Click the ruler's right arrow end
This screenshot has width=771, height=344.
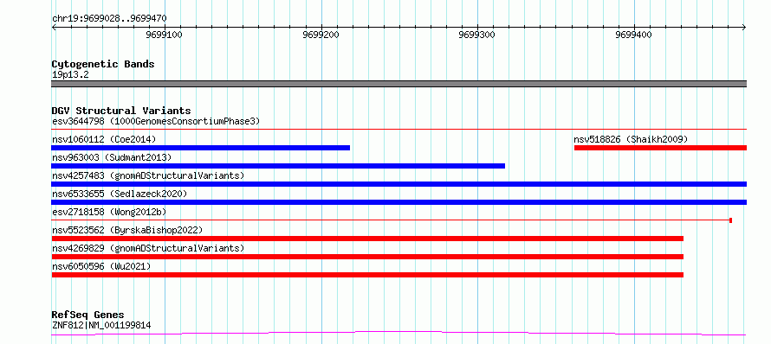(x=744, y=28)
